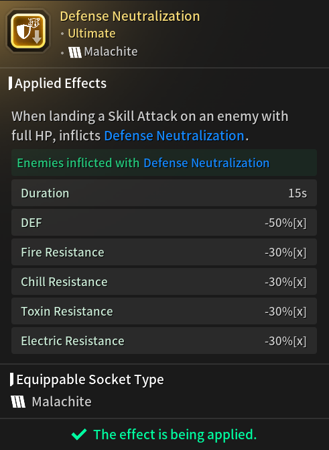Click the 'Enemies inflicted with' banner
This screenshot has height=450, width=329.
click(x=164, y=163)
